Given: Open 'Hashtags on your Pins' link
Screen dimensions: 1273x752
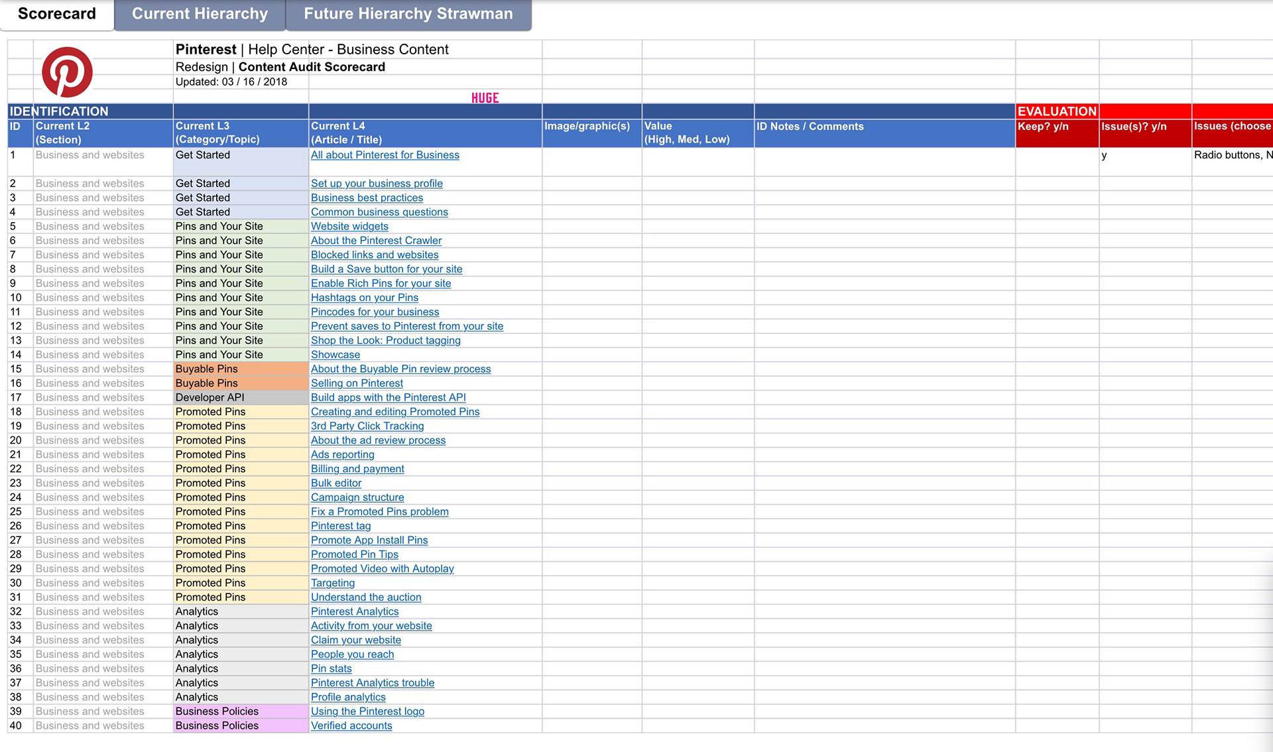Looking at the screenshot, I should (365, 298).
